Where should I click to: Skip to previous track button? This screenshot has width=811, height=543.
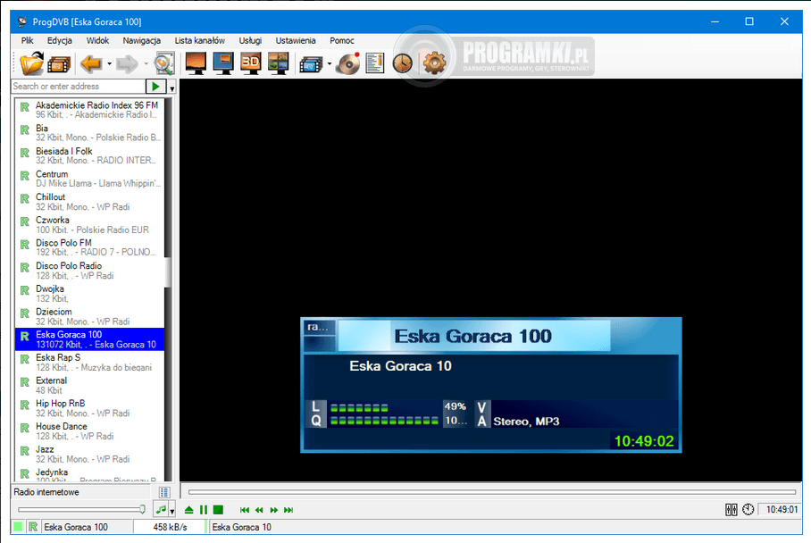pos(245,510)
